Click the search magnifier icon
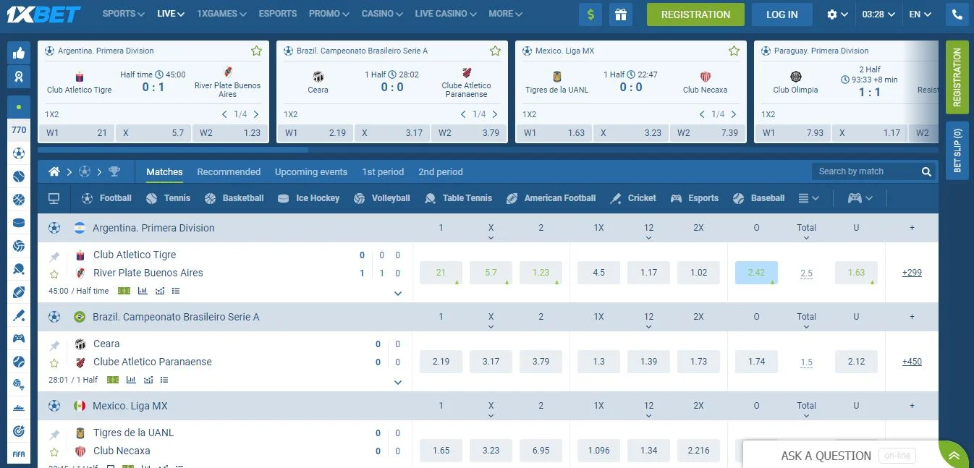 (926, 171)
